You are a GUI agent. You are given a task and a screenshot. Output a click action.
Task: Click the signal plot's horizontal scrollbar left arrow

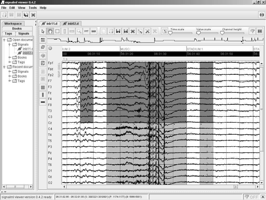coord(64,186)
